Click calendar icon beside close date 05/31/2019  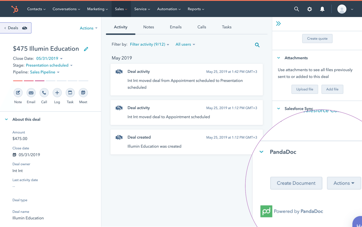tap(14, 155)
